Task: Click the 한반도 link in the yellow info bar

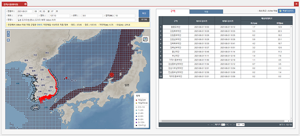Action: (x=40, y=25)
